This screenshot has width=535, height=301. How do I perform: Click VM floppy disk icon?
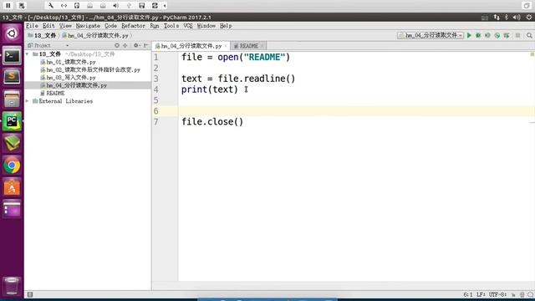coord(142,6)
